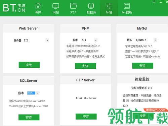Install the Web Server with 安装 button

coord(29,65)
